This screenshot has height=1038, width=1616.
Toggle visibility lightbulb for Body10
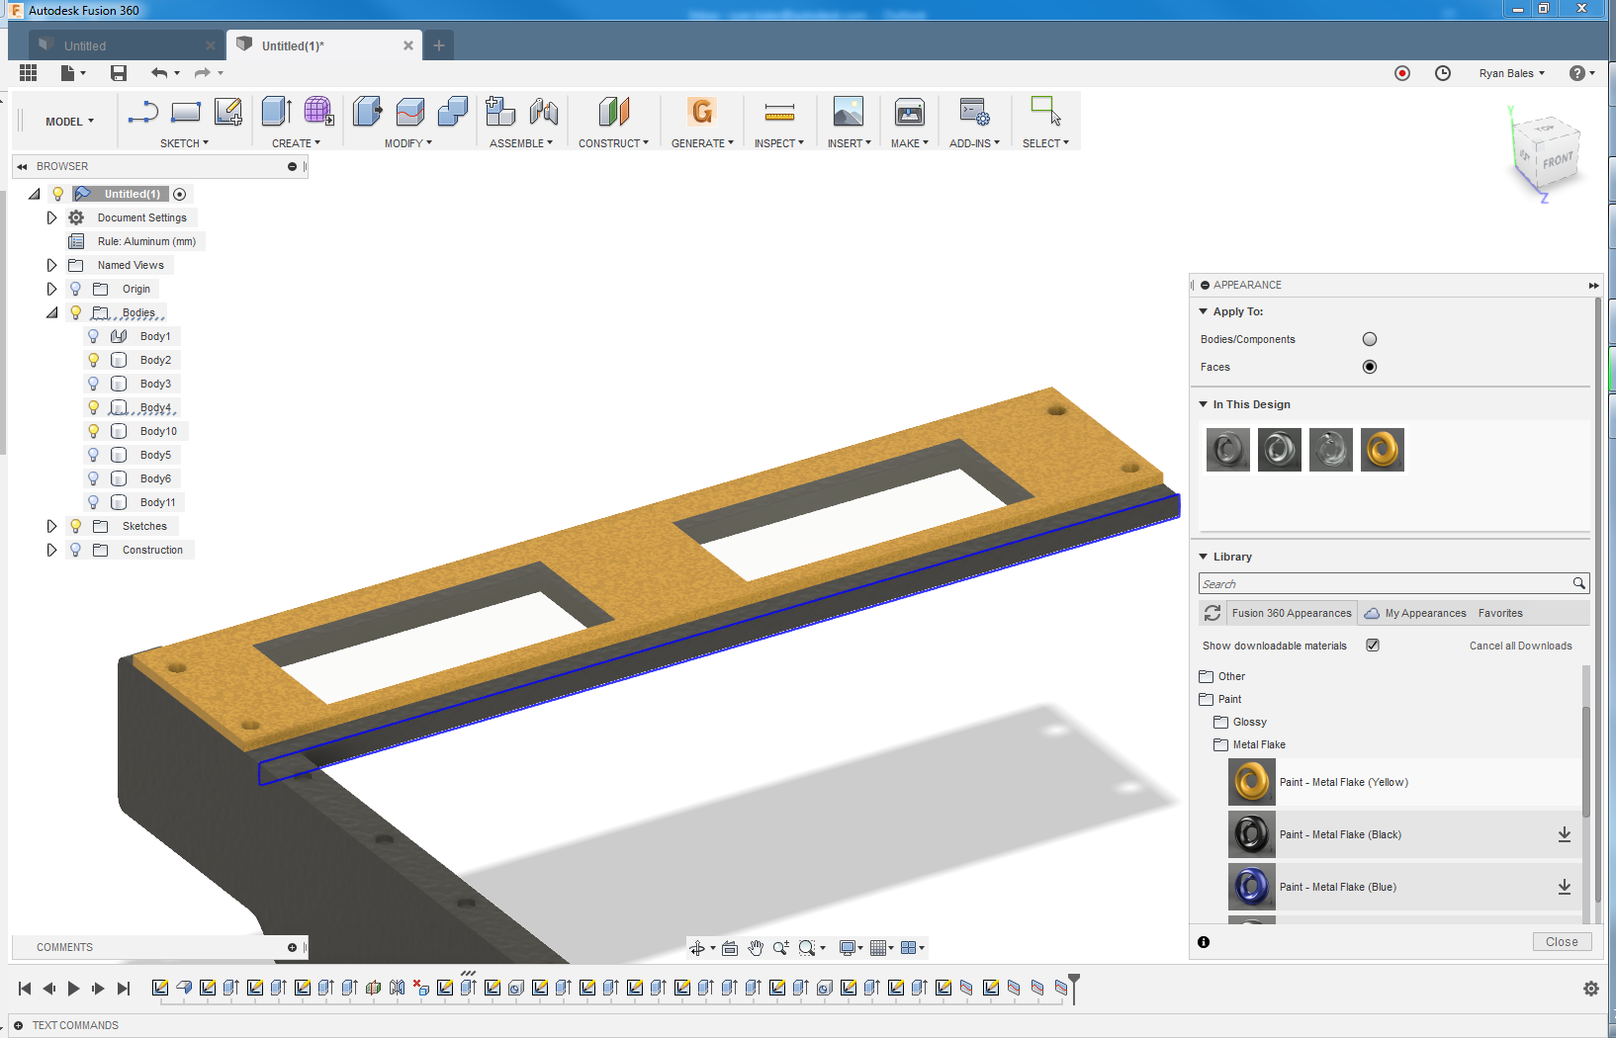pyautogui.click(x=94, y=431)
